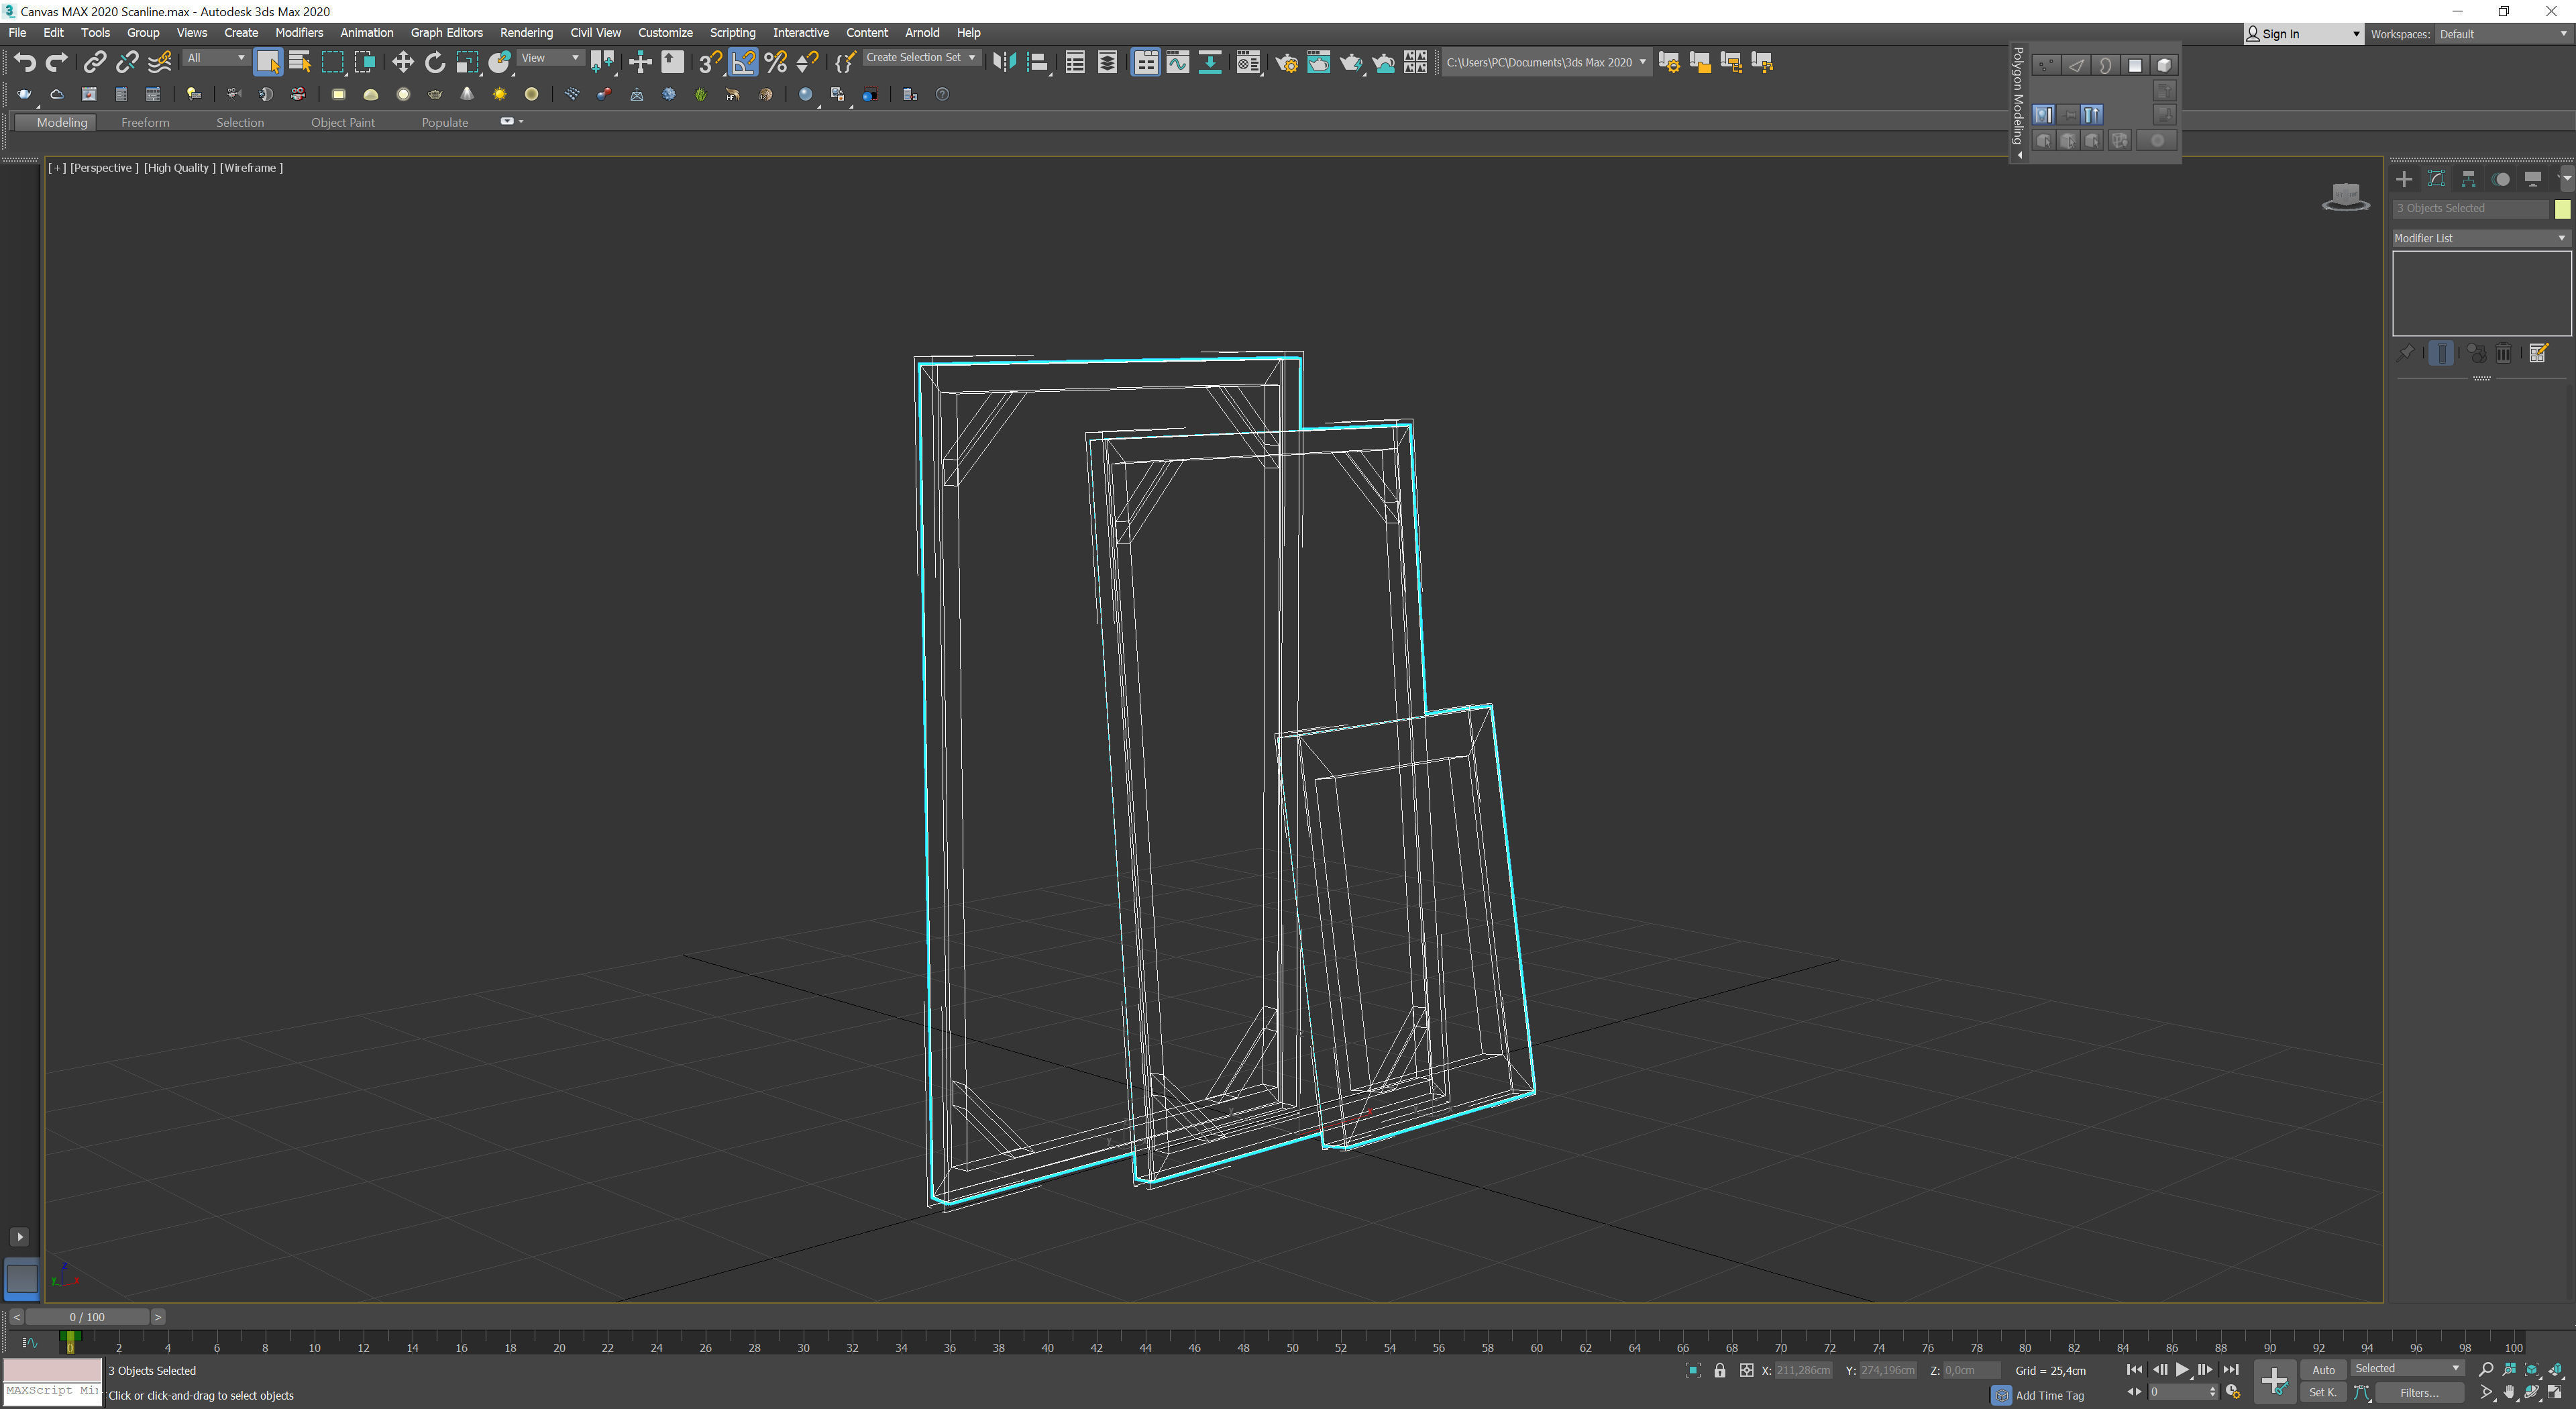Click the Link objects icon
Viewport: 2576px width, 1409px height.
point(94,63)
